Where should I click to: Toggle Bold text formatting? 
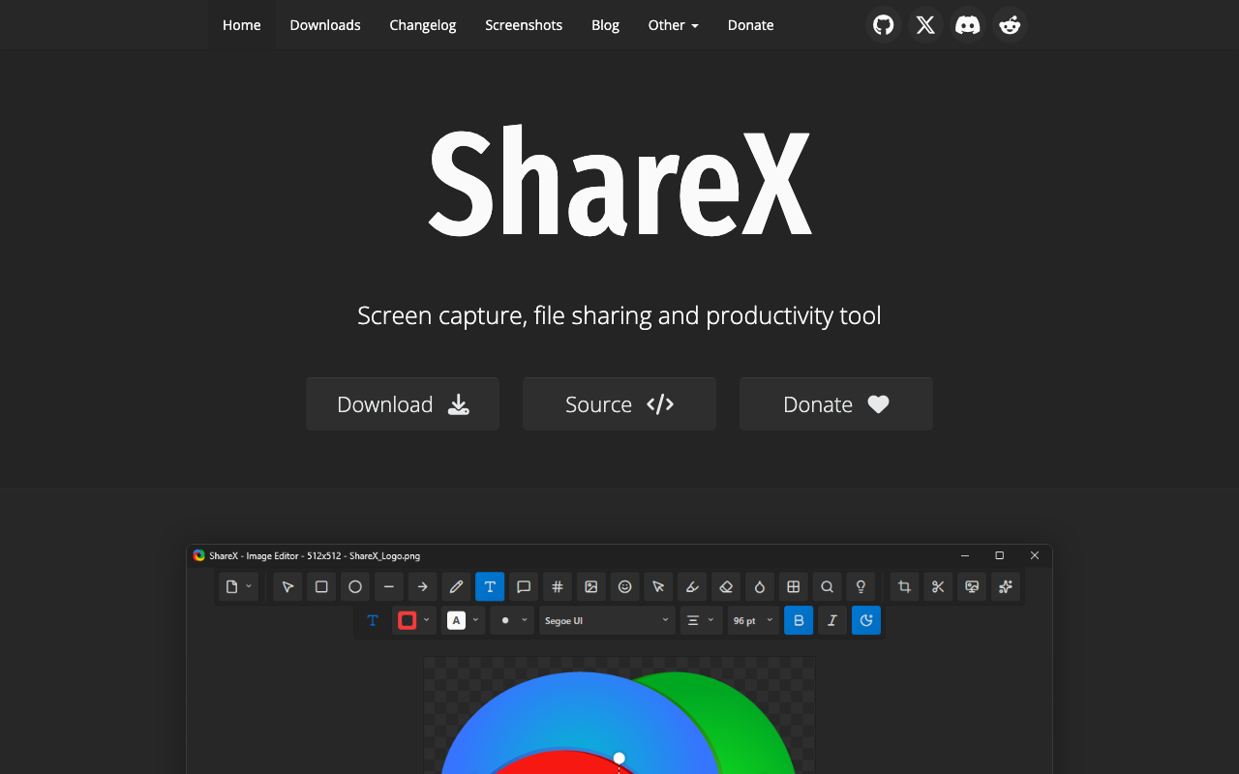(799, 620)
